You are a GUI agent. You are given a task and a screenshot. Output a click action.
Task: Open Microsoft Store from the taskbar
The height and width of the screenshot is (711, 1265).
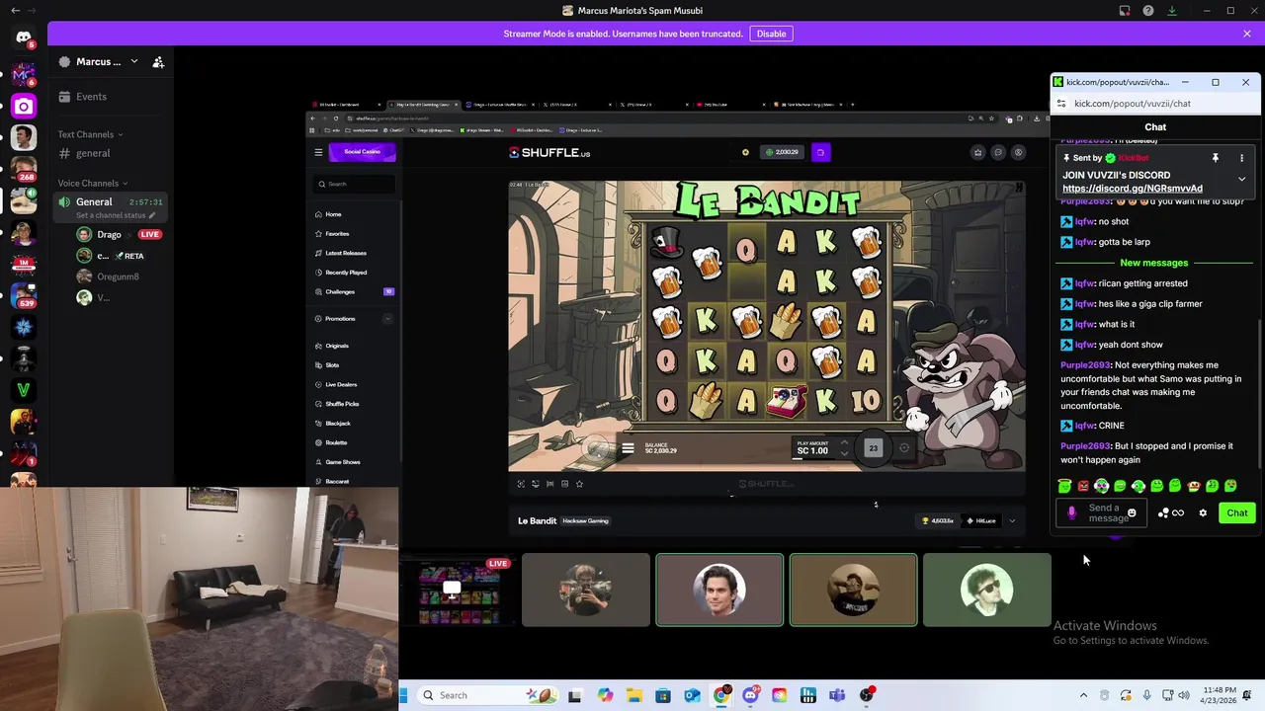pyautogui.click(x=663, y=695)
